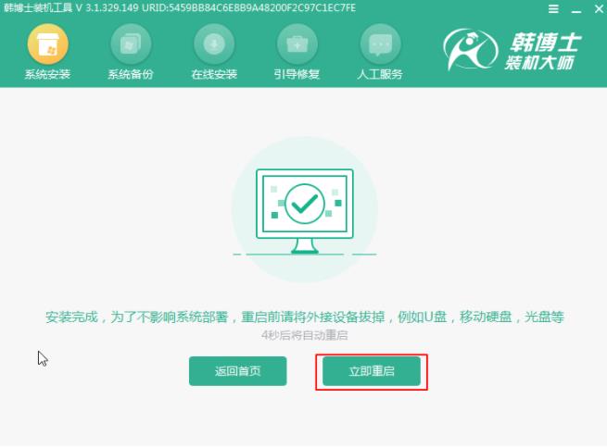607x448 pixels.
Task: Select the 系统备份 tab label
Action: click(131, 74)
